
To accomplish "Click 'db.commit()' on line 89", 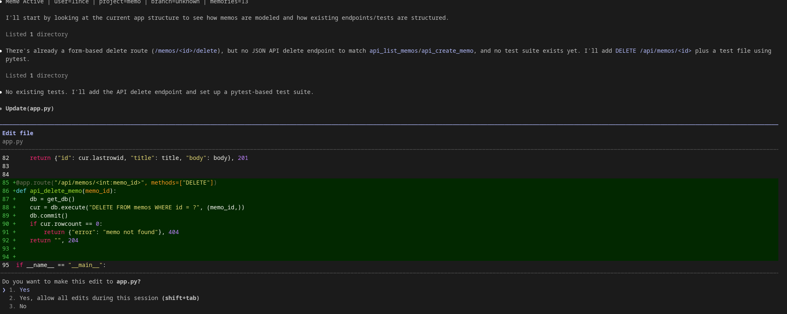I will 49,216.
